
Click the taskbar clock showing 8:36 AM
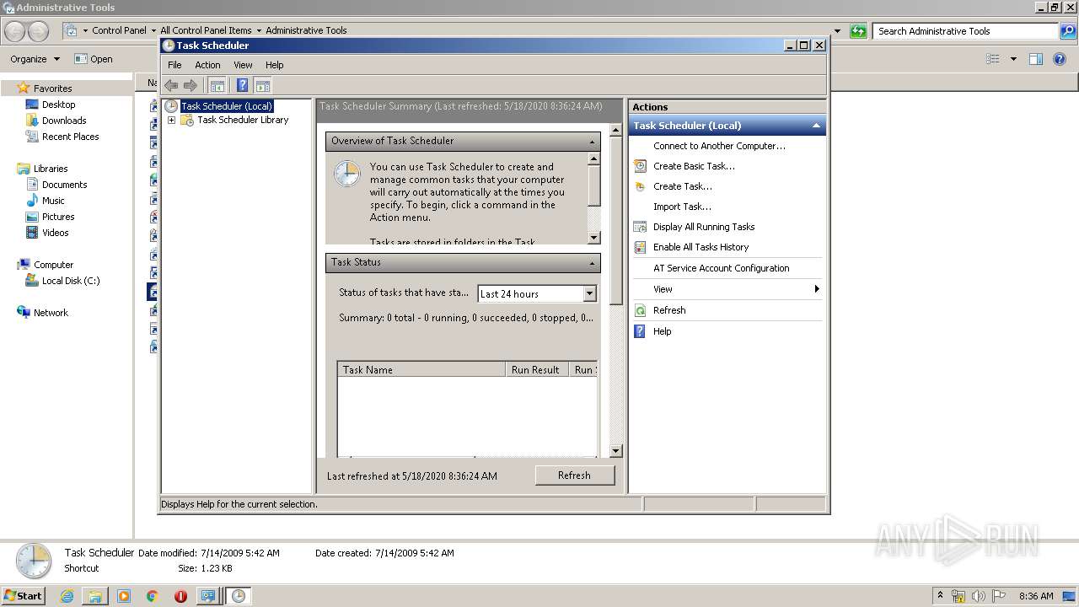click(1036, 596)
